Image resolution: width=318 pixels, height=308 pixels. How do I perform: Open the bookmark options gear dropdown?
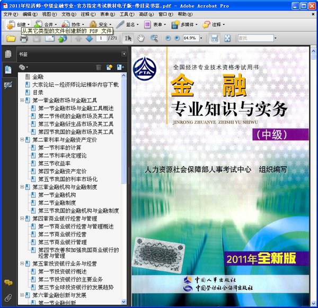[x=24, y=67]
